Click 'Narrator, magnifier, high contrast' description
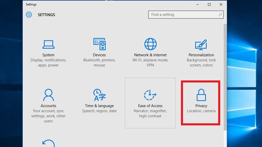262x147 pixels. click(x=150, y=114)
